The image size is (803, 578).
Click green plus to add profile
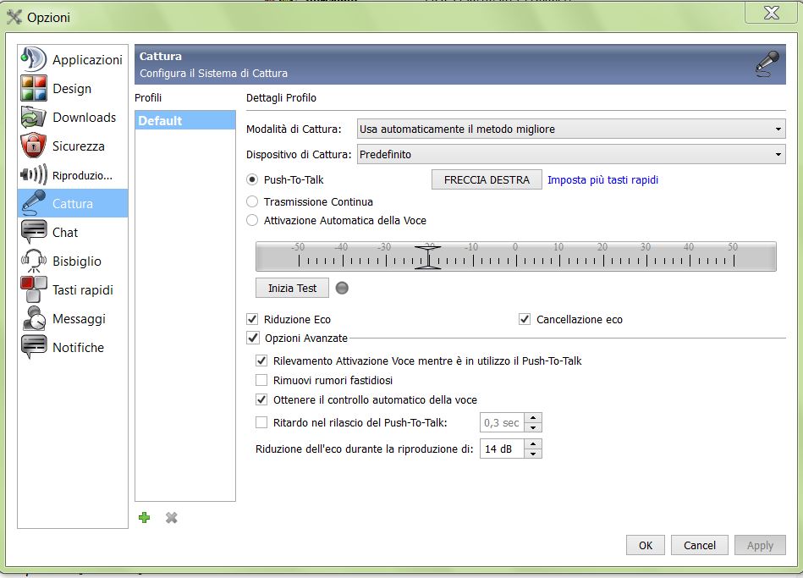point(144,517)
